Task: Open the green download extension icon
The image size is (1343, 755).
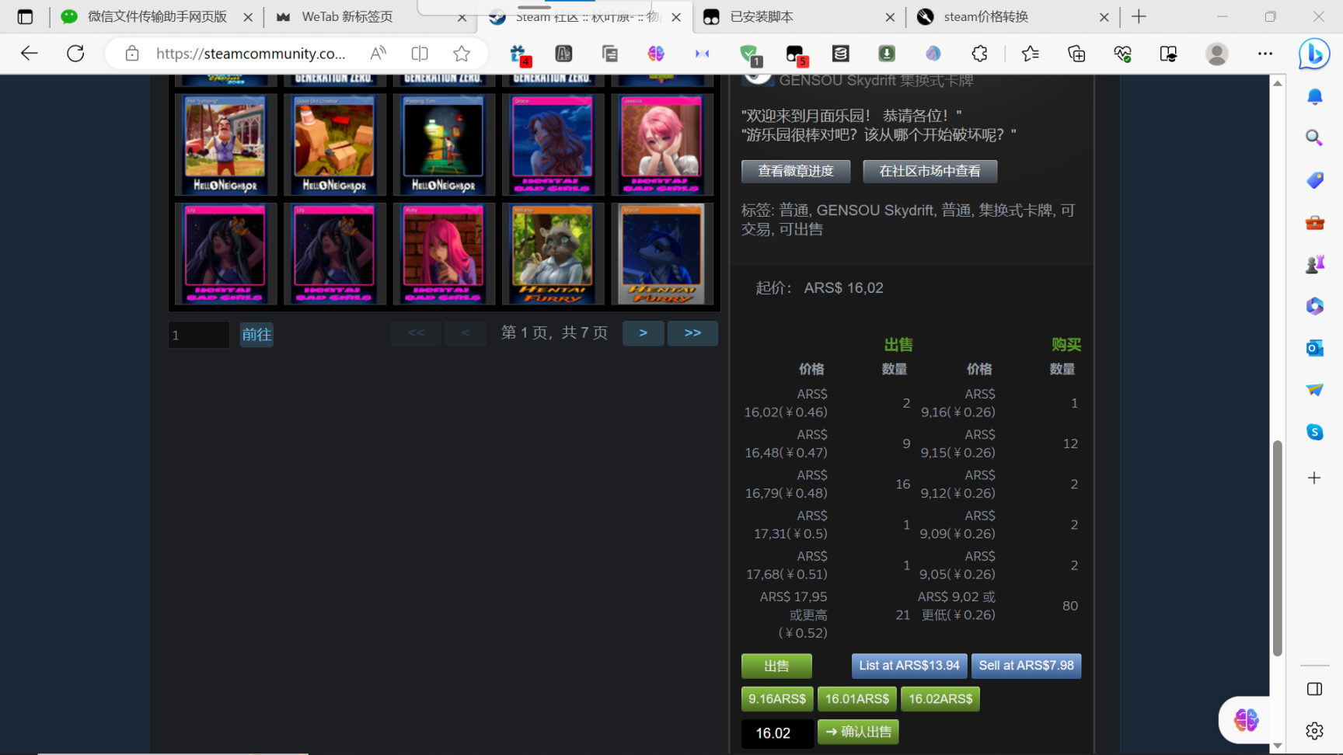Action: pos(887,54)
